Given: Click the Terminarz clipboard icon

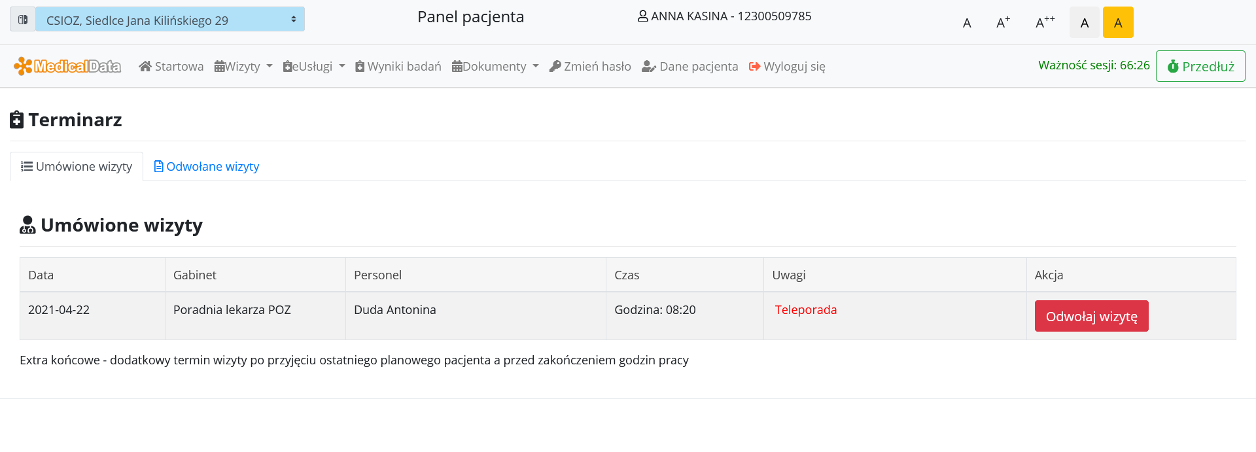Looking at the screenshot, I should pyautogui.click(x=17, y=120).
